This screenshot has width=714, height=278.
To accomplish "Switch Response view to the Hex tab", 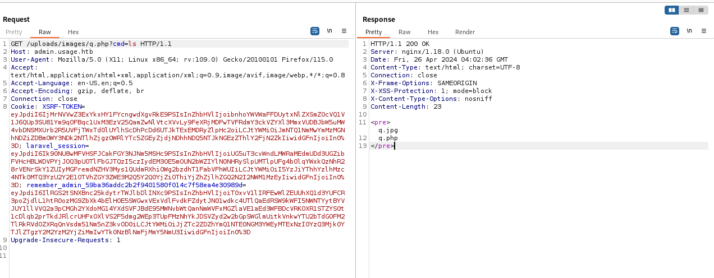I will pyautogui.click(x=433, y=32).
